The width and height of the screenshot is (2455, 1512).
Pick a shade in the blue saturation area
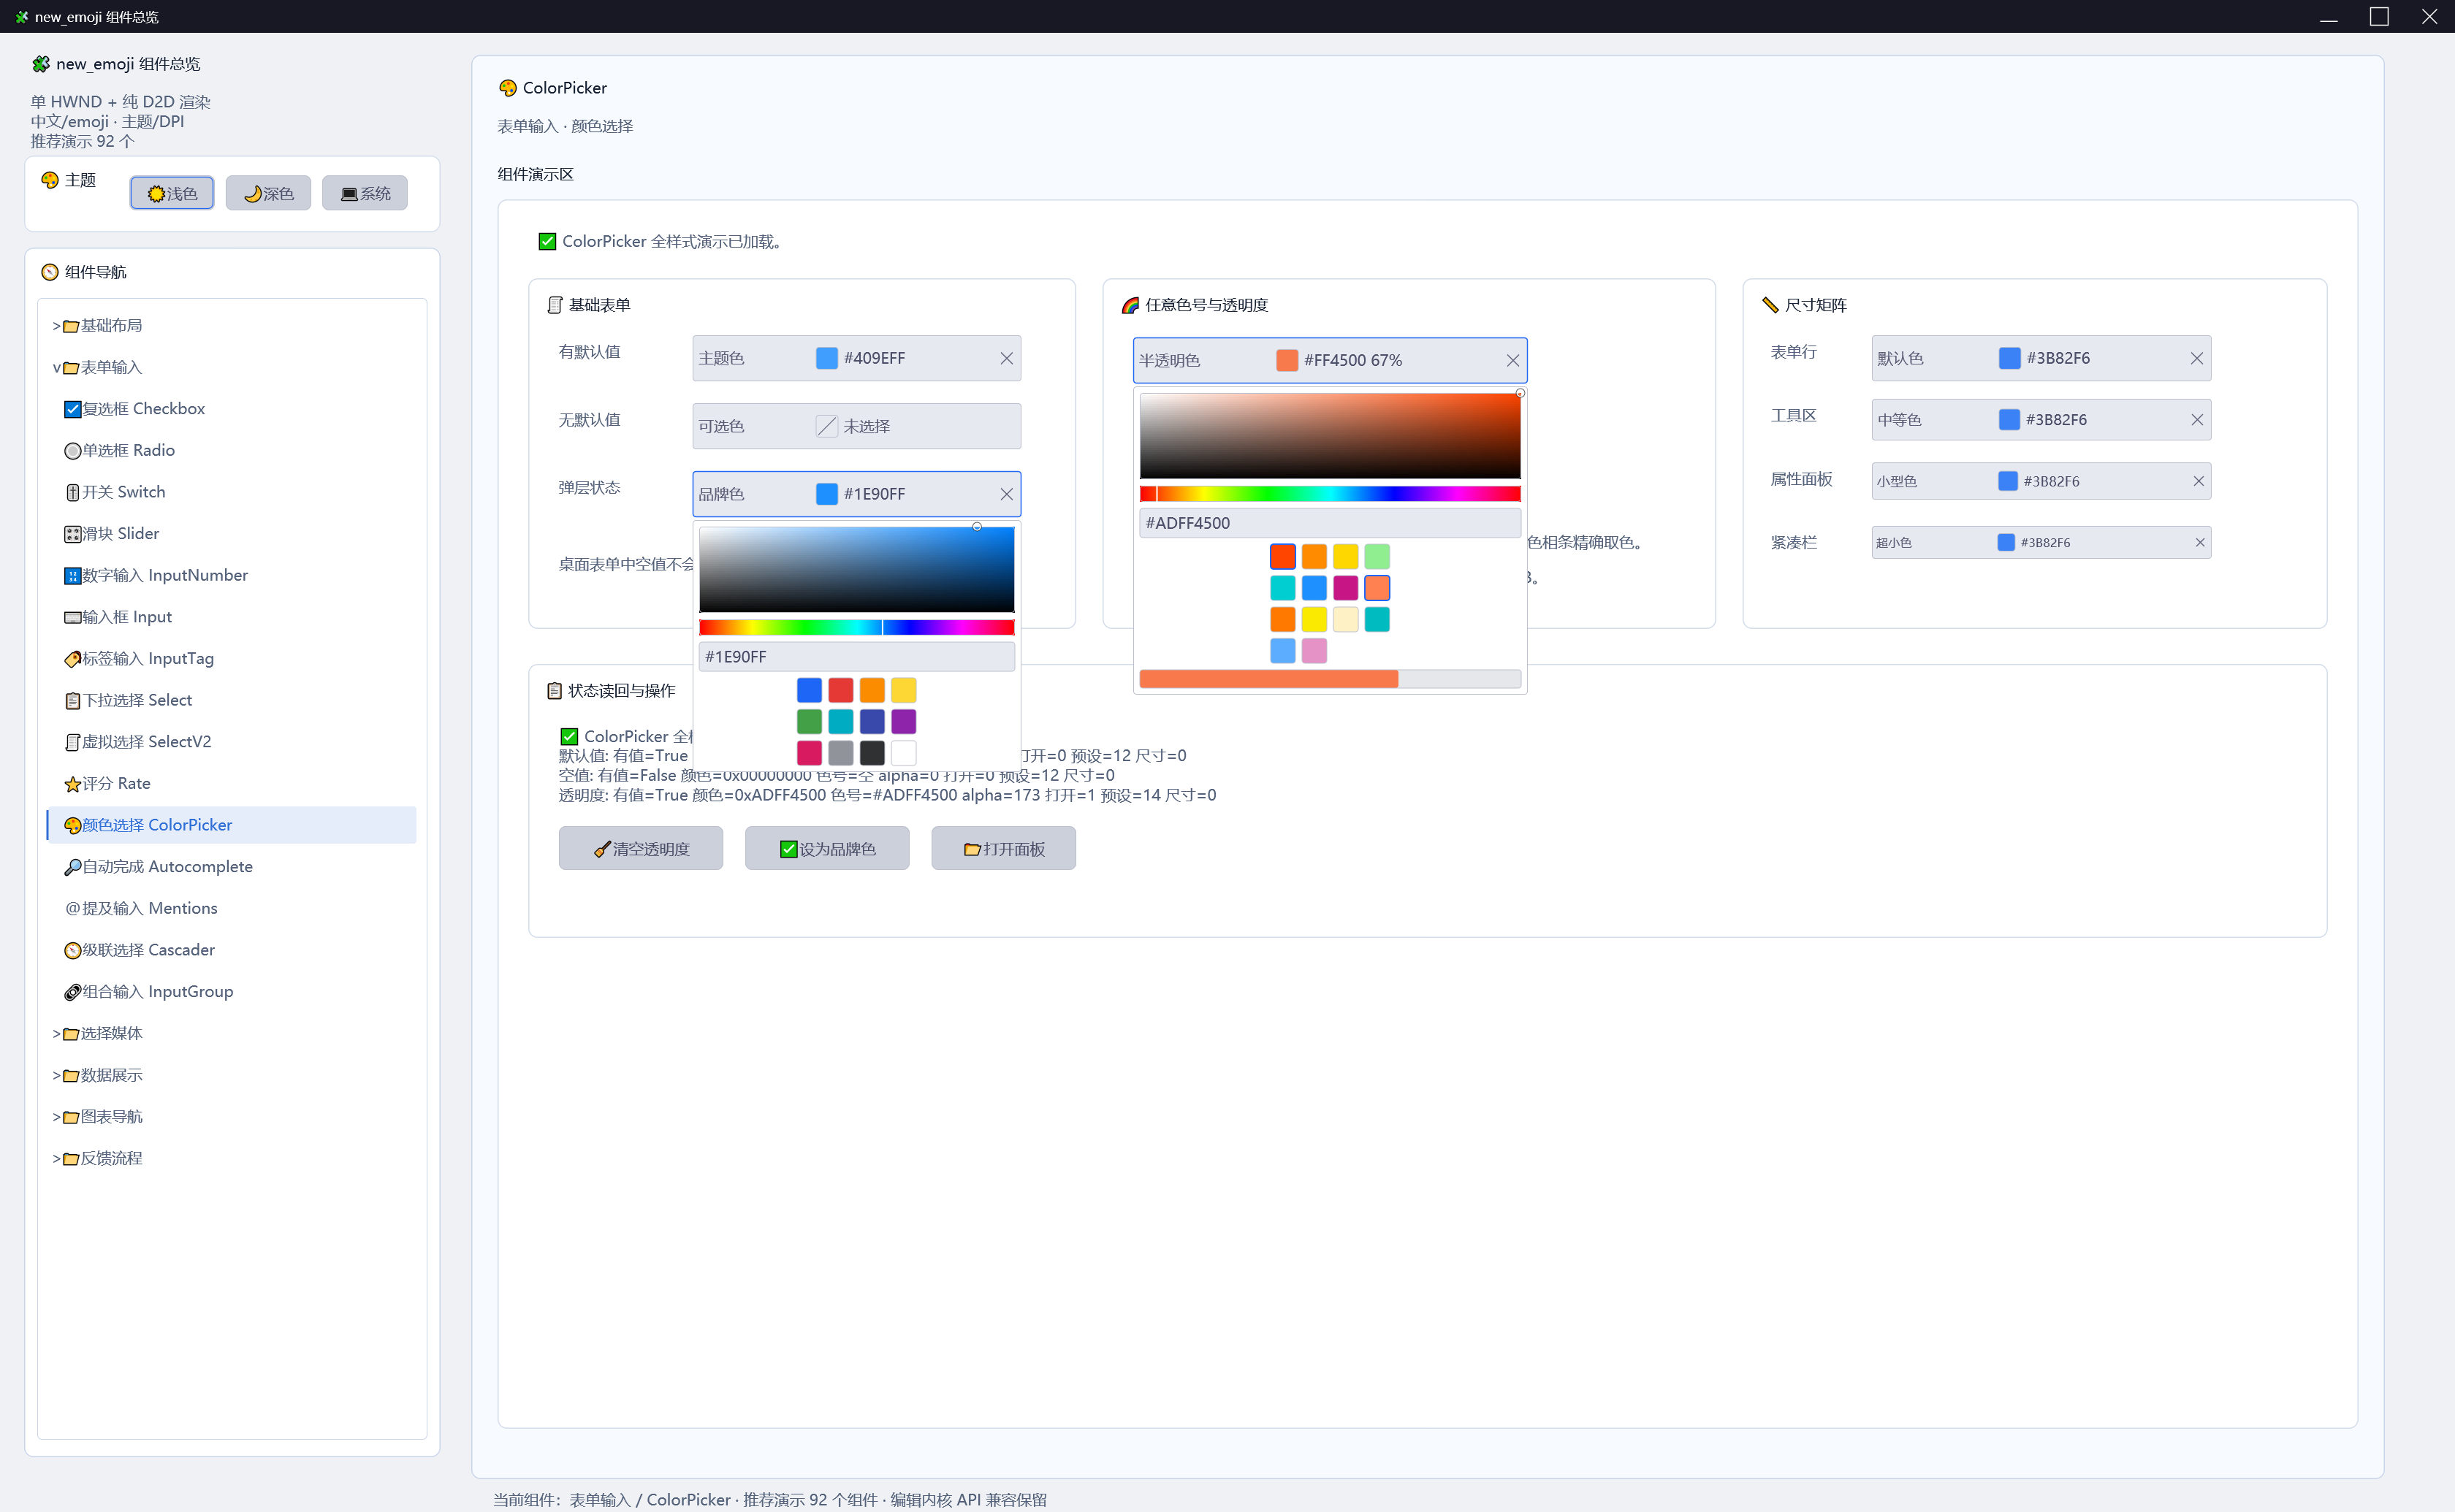pos(857,569)
